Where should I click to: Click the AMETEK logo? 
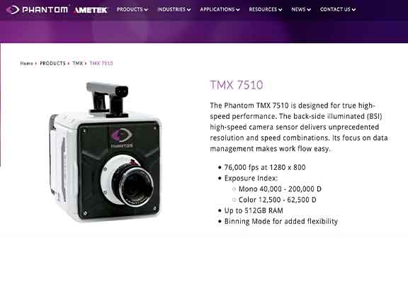click(91, 10)
